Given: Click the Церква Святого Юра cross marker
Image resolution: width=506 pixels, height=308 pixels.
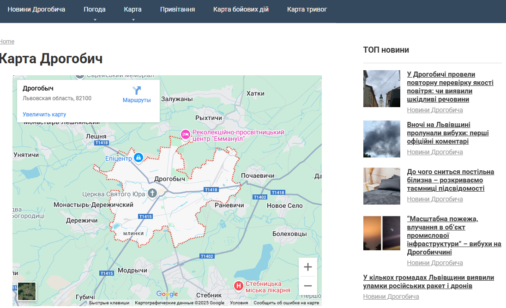Looking at the screenshot, I should pos(152,193).
